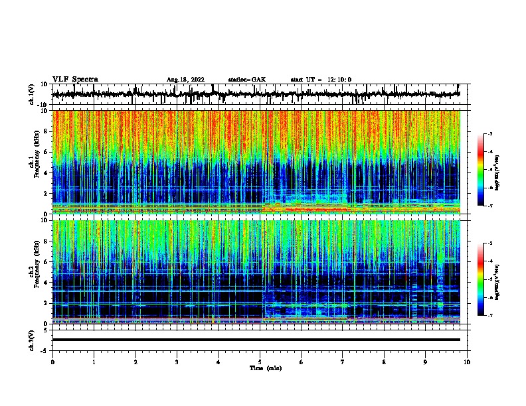The image size is (526, 406).
Task: Click the "5" tick on ch.3(V) axis
Action: [46, 330]
